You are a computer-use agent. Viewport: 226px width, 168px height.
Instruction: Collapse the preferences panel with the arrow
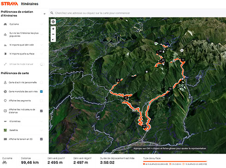(x=45, y=14)
